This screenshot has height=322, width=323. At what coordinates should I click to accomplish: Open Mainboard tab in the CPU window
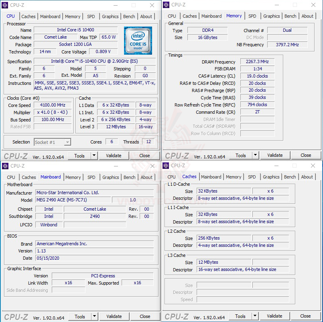coord(50,16)
